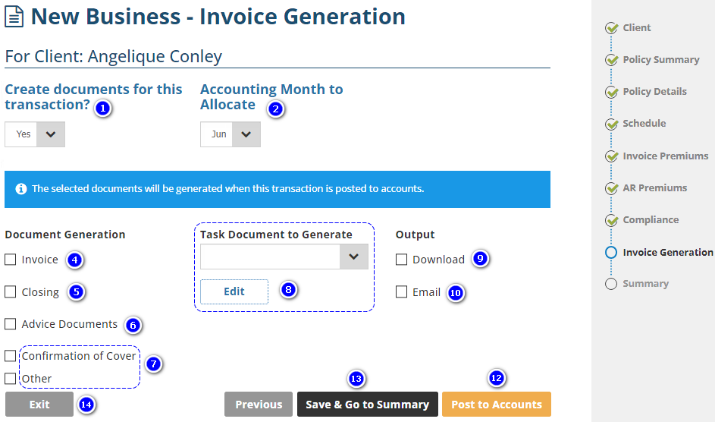Click the Edit task document button
Image resolution: width=715 pixels, height=422 pixels.
point(234,291)
